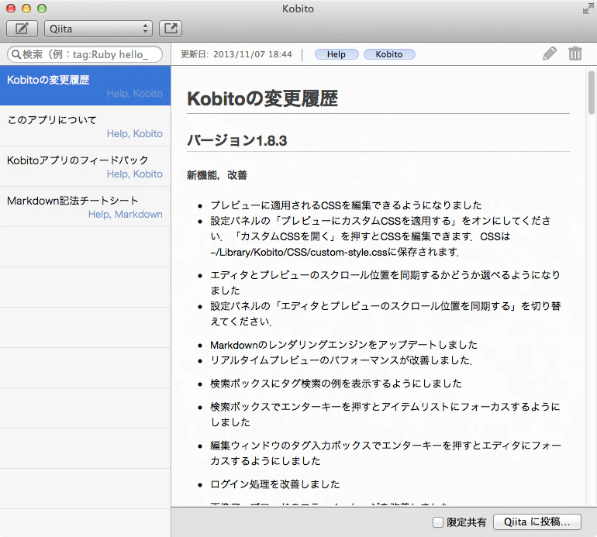The height and width of the screenshot is (537, 597).
Task: Open the Markdown記法チートシート note
Action: [85, 207]
